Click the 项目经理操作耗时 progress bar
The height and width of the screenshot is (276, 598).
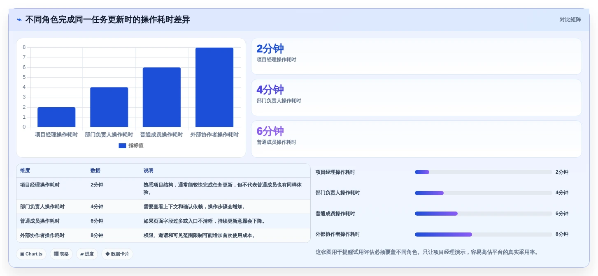tap(484, 172)
